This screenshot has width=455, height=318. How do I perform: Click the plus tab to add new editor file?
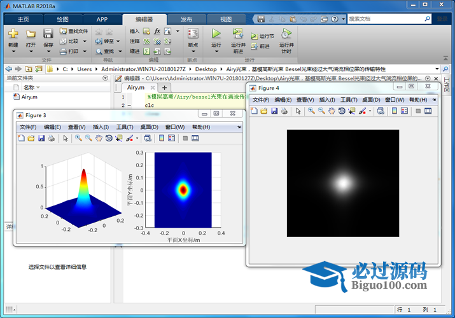[165, 88]
